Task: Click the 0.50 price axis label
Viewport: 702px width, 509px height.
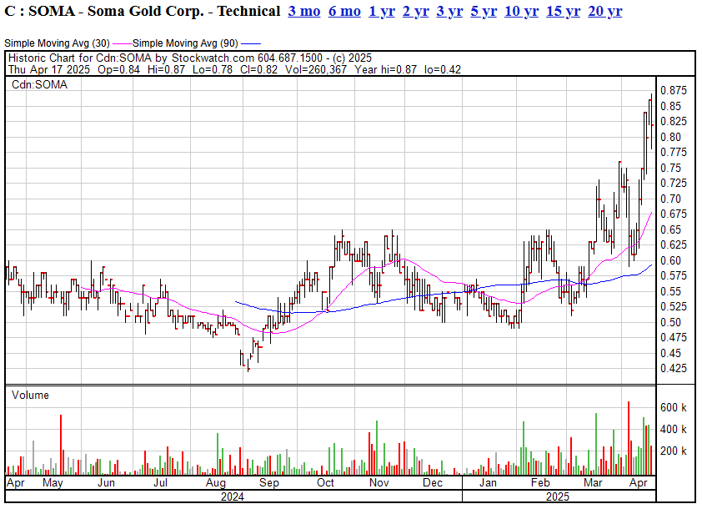Action: [x=670, y=323]
